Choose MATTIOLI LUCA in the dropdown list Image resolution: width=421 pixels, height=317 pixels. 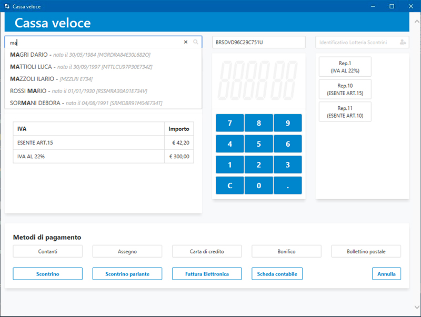(x=81, y=67)
